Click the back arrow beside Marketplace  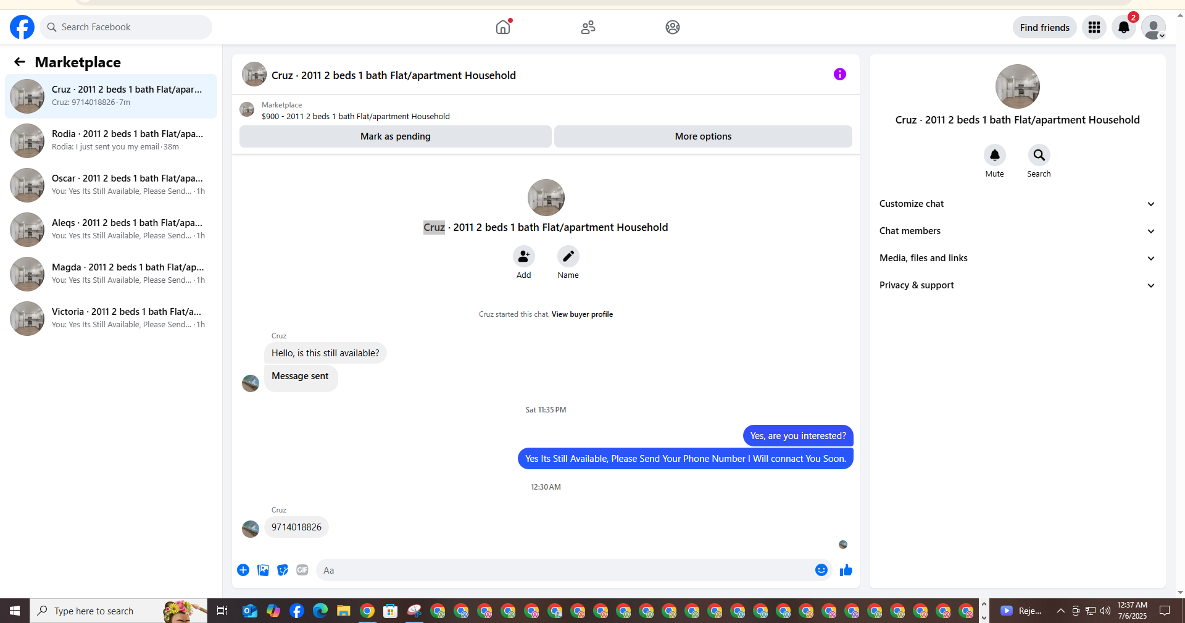click(20, 62)
